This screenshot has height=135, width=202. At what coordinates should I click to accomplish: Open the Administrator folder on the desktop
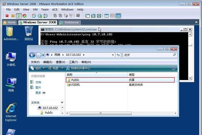11,33
